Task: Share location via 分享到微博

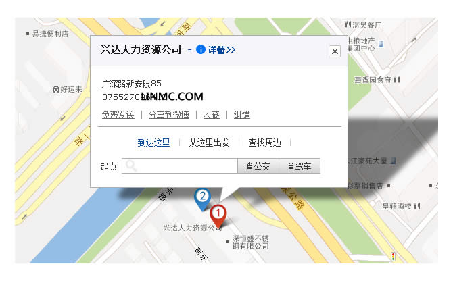Action: click(169, 115)
